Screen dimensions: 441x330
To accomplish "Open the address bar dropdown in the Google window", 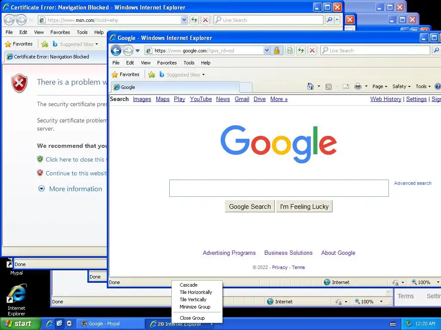I will pyautogui.click(x=266, y=51).
